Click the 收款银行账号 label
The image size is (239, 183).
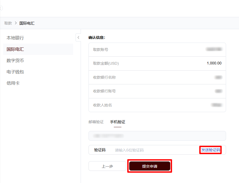point(104,91)
